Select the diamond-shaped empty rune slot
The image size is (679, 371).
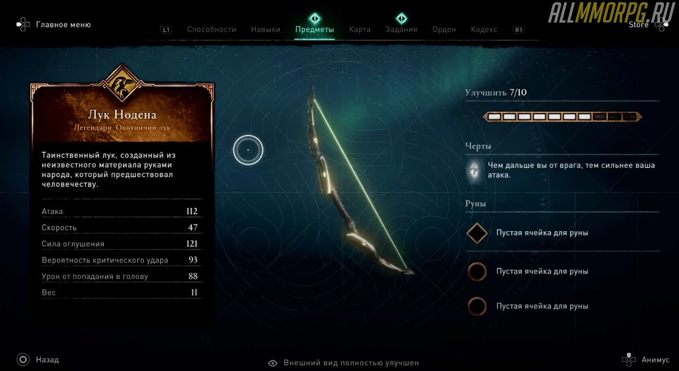(x=477, y=233)
